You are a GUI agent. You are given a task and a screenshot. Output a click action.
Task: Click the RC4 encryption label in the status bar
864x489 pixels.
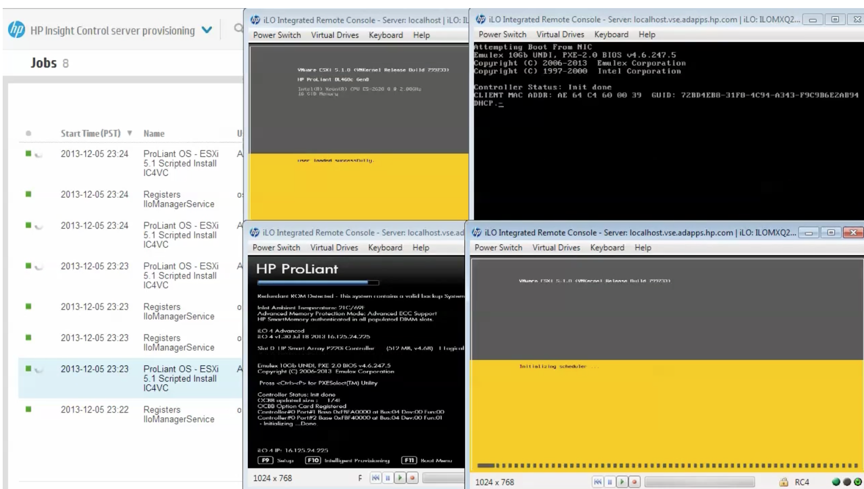[802, 482]
